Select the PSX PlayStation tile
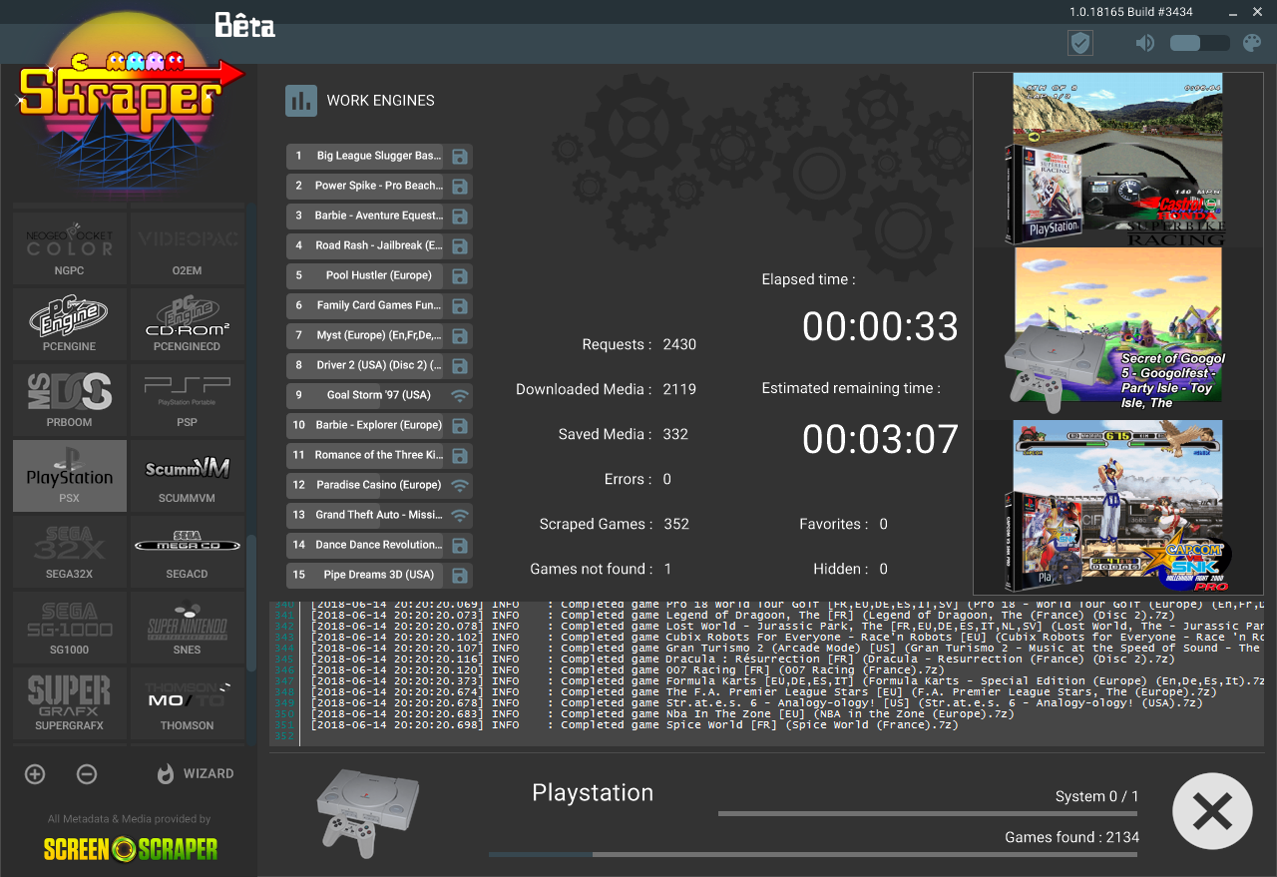Screen dimensions: 1277x877 [x=70, y=476]
